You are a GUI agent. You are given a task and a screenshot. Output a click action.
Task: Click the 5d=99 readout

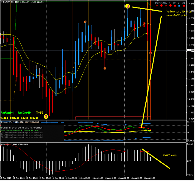coord(25,118)
